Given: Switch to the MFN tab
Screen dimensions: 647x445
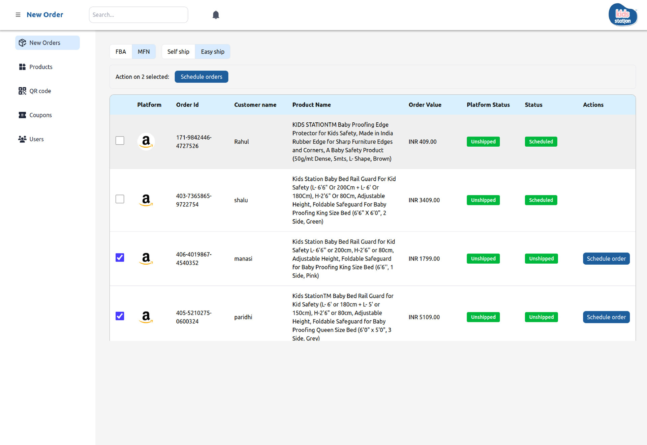Looking at the screenshot, I should (x=144, y=52).
